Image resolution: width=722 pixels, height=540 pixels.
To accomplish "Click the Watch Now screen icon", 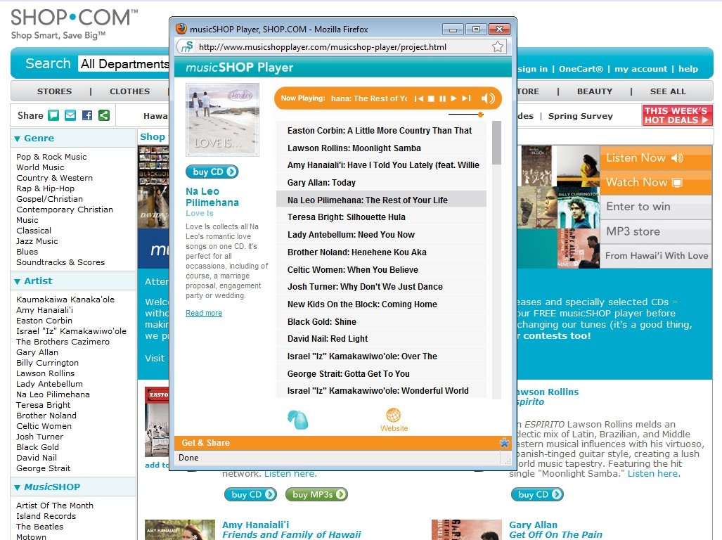I will pos(677,183).
